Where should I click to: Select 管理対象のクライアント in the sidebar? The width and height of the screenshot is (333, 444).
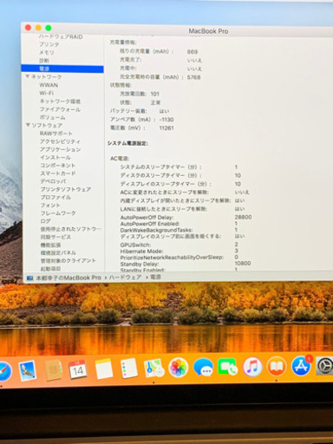tap(69, 261)
